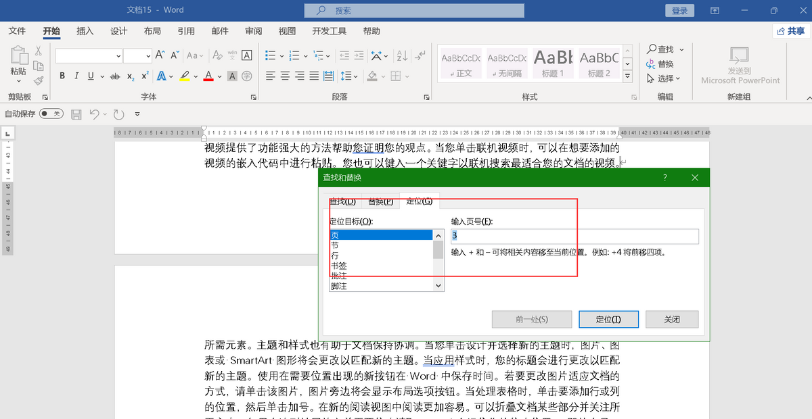Viewport: 812px width, 419px height.
Task: Click paragraph shading paint bucket
Action: point(373,76)
